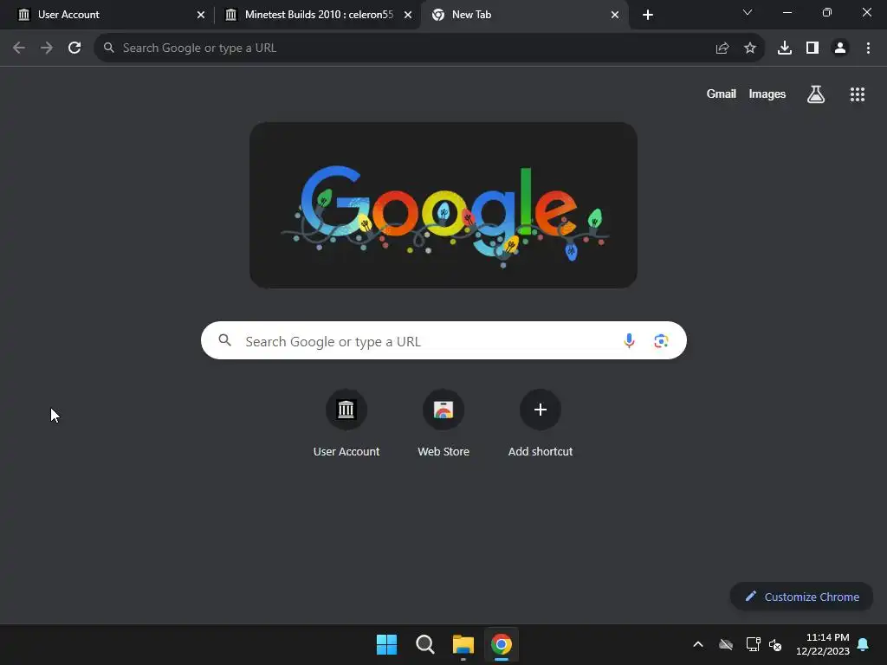Viewport: 887px width, 665px height.
Task: Click the magnifier icon in the Google search box
Action: (x=225, y=340)
